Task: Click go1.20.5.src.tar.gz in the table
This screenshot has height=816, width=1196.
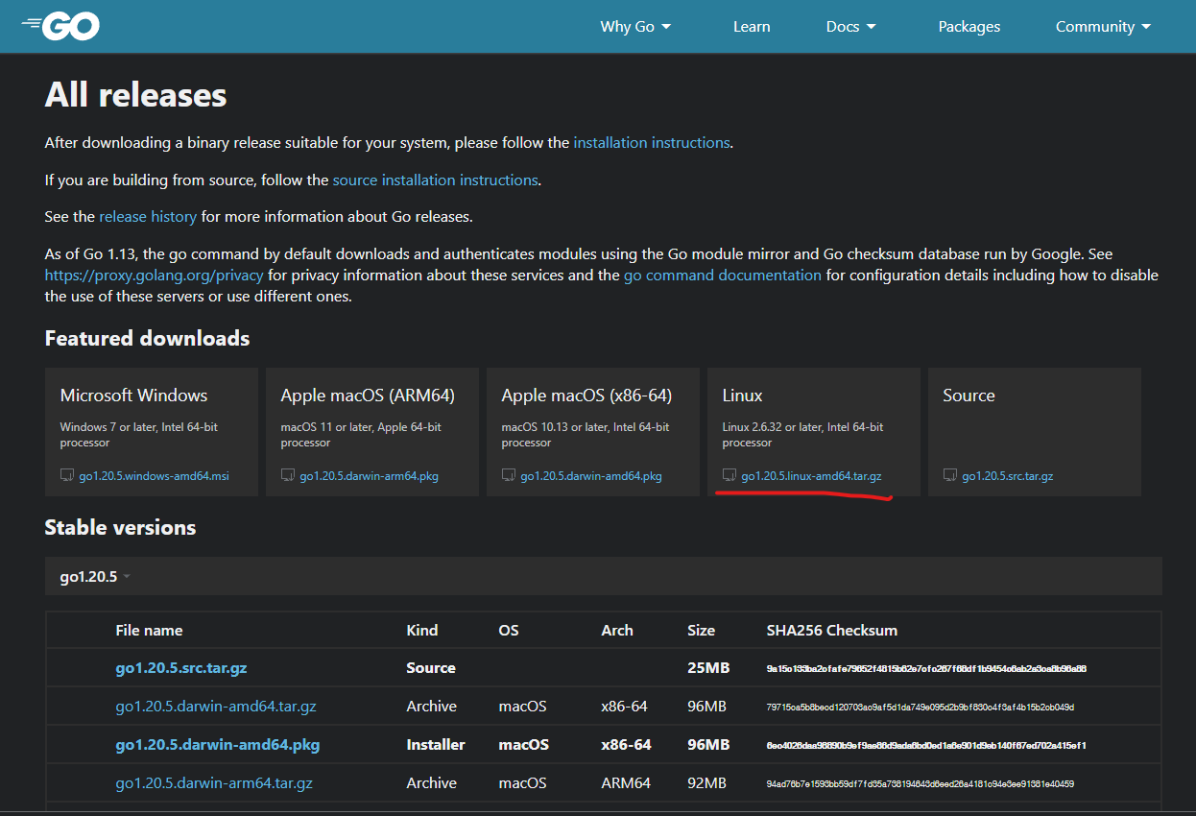Action: point(181,668)
